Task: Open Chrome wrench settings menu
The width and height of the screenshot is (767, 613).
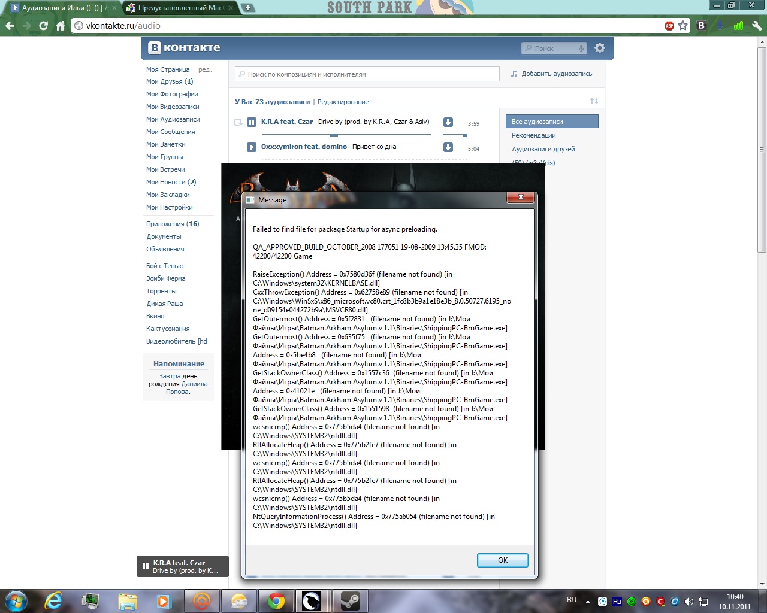Action: [x=756, y=26]
